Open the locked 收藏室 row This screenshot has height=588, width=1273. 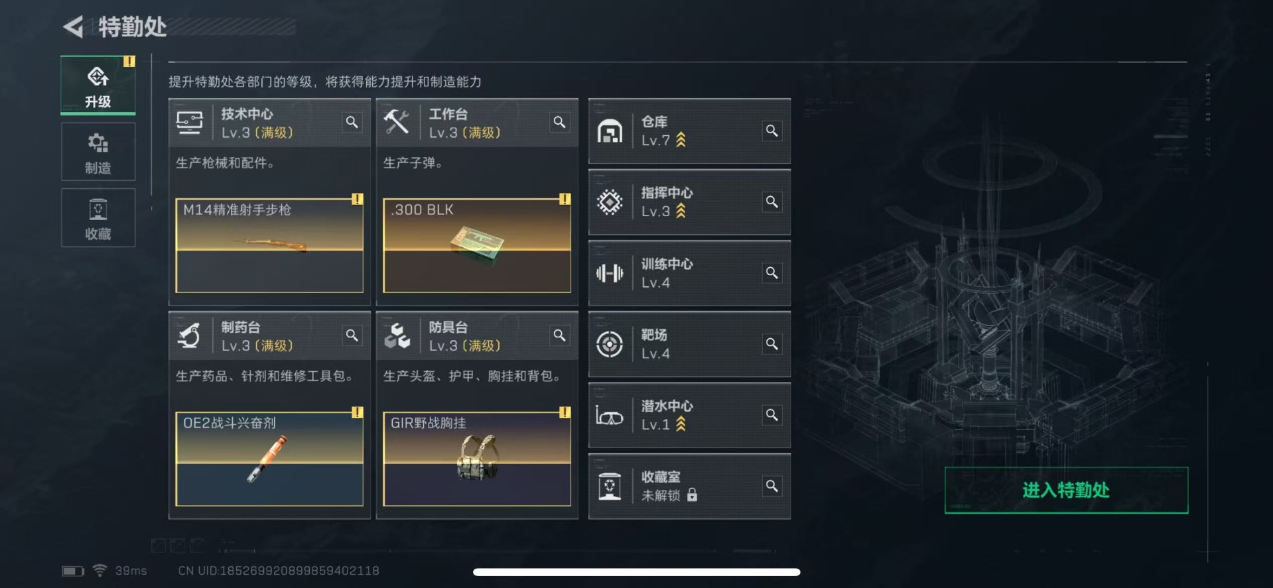point(689,486)
